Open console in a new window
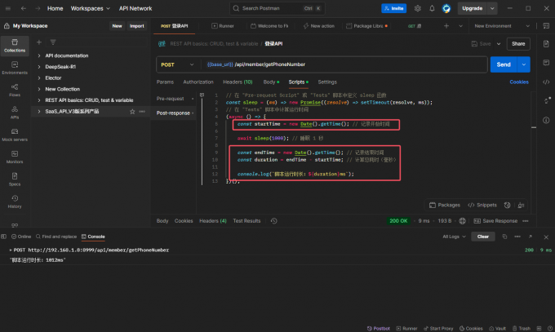The height and width of the screenshot is (332, 555). [x=531, y=237]
